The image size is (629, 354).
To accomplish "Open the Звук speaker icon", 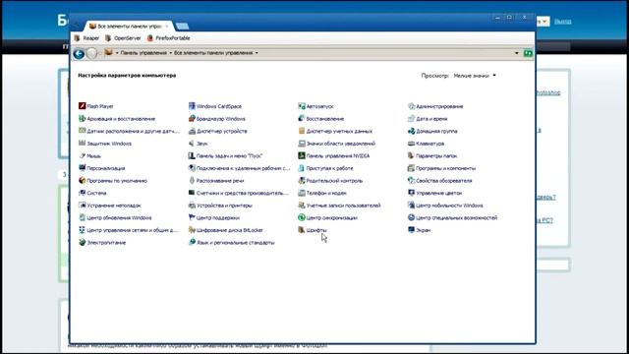I will pos(192,144).
